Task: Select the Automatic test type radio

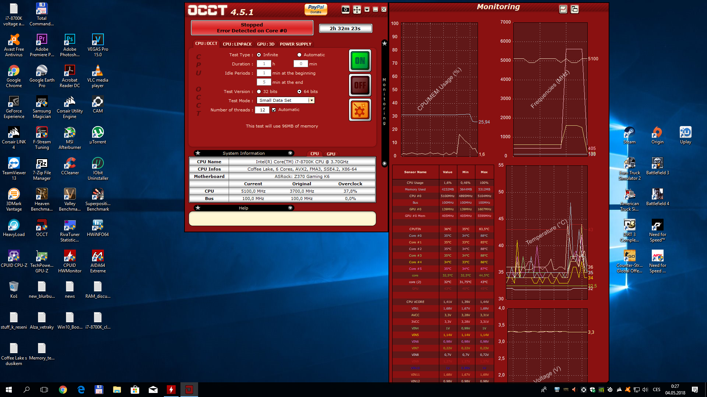Action: (x=299, y=55)
